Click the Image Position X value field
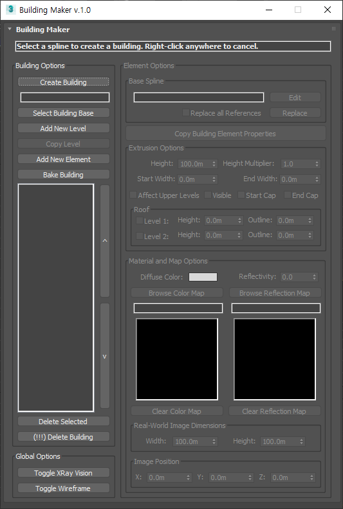 pos(166,478)
